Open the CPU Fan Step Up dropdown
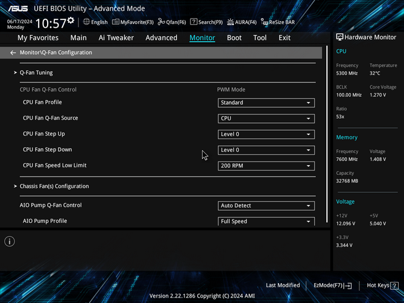The width and height of the screenshot is (404, 303). pyautogui.click(x=266, y=134)
